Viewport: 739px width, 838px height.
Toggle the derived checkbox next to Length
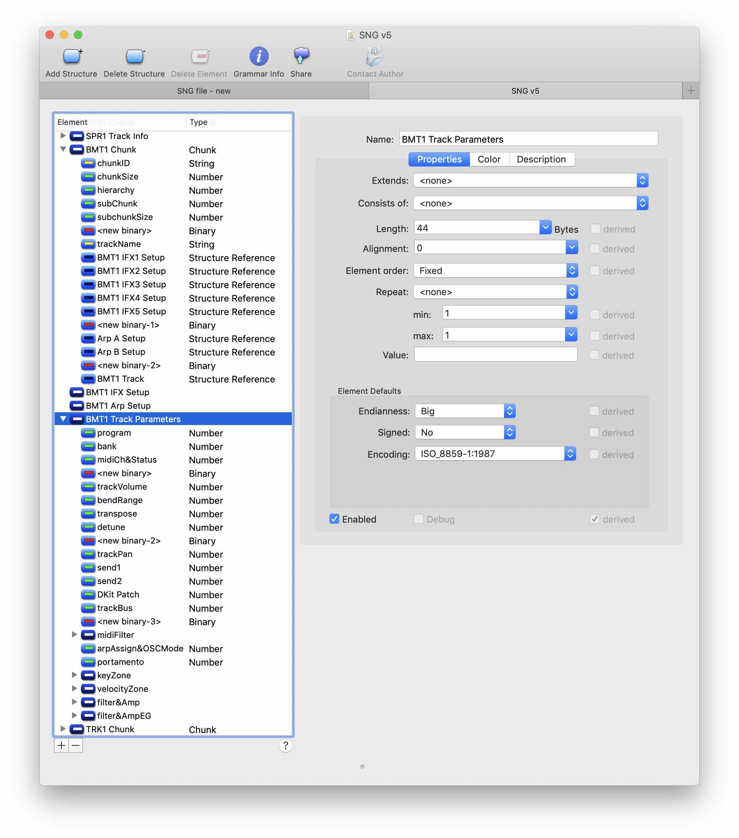pyautogui.click(x=595, y=229)
